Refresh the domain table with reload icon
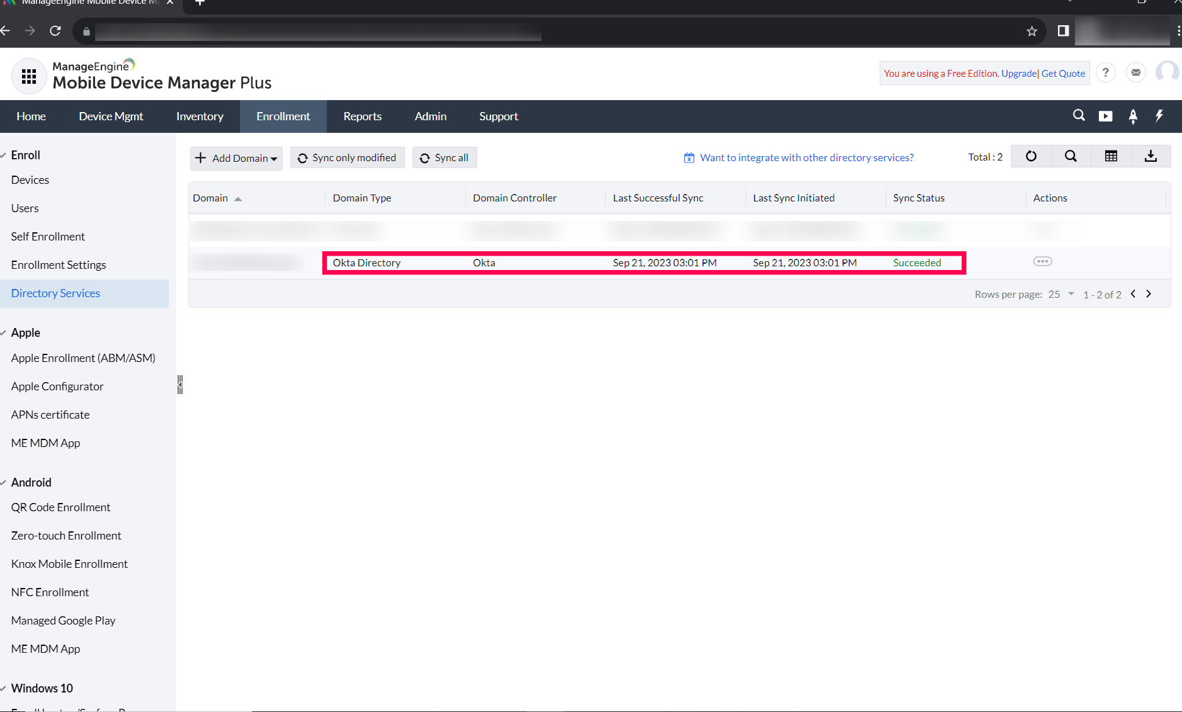1182x712 pixels. (x=1031, y=157)
